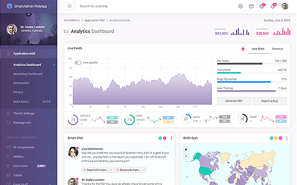The image size is (297, 185).
Task: Open the settings gear icon in header
Action: 241,6
